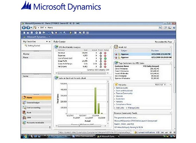Click the Personalize this Page link

[x=163, y=42]
